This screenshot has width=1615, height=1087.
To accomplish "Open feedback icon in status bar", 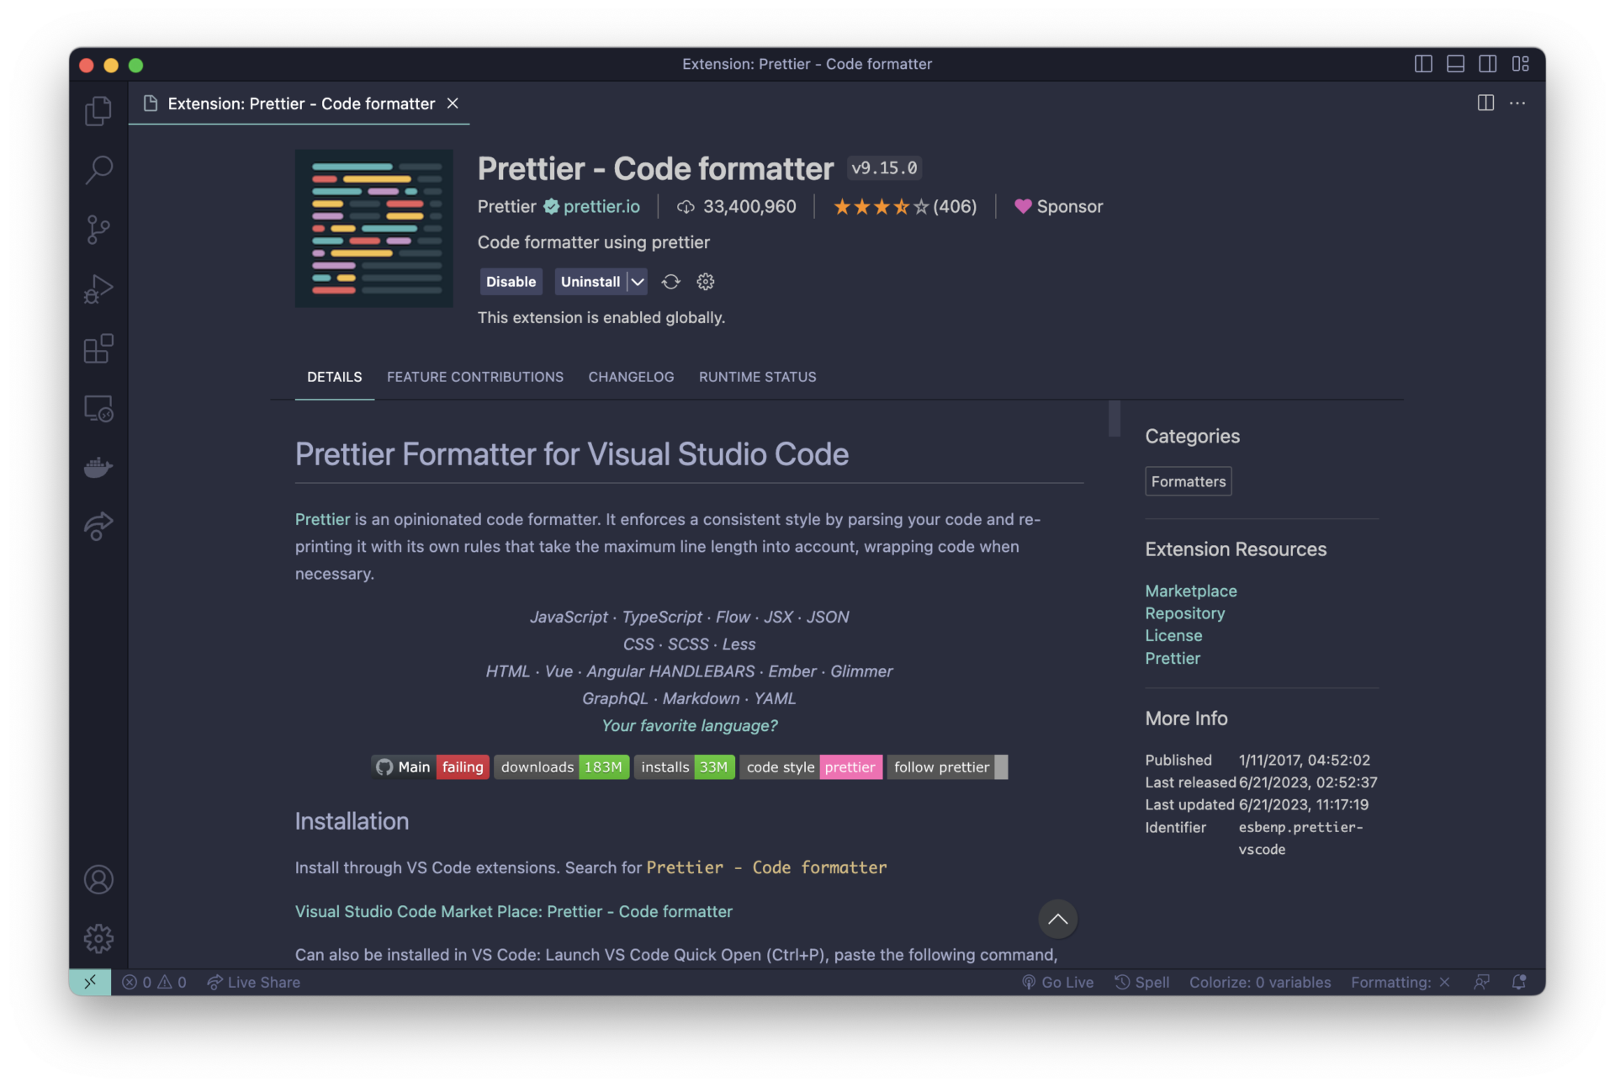I will coord(1482,982).
